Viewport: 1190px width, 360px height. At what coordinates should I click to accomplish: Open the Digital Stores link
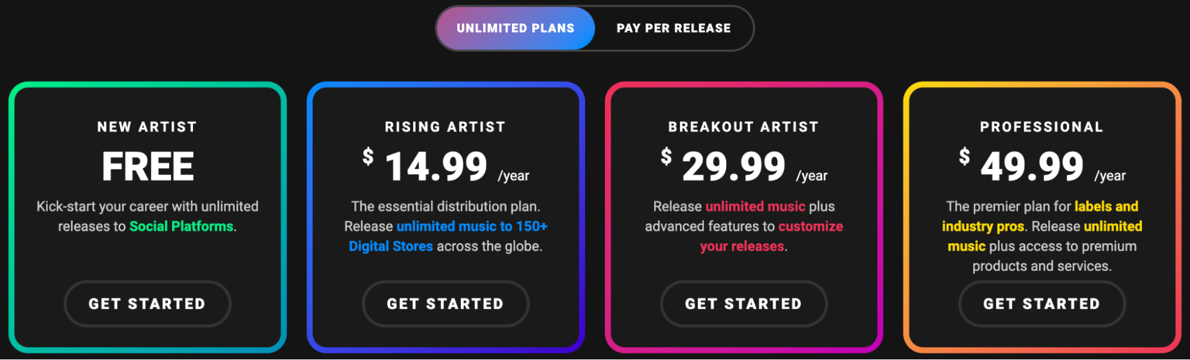click(x=391, y=246)
